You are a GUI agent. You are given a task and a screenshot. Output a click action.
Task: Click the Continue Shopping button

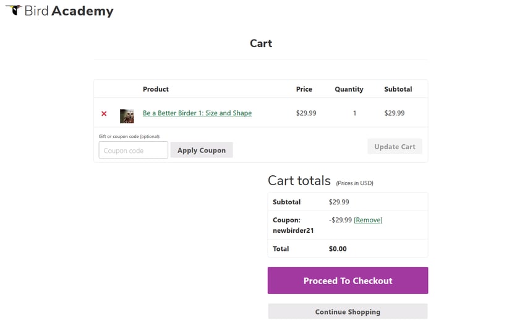[348, 311]
